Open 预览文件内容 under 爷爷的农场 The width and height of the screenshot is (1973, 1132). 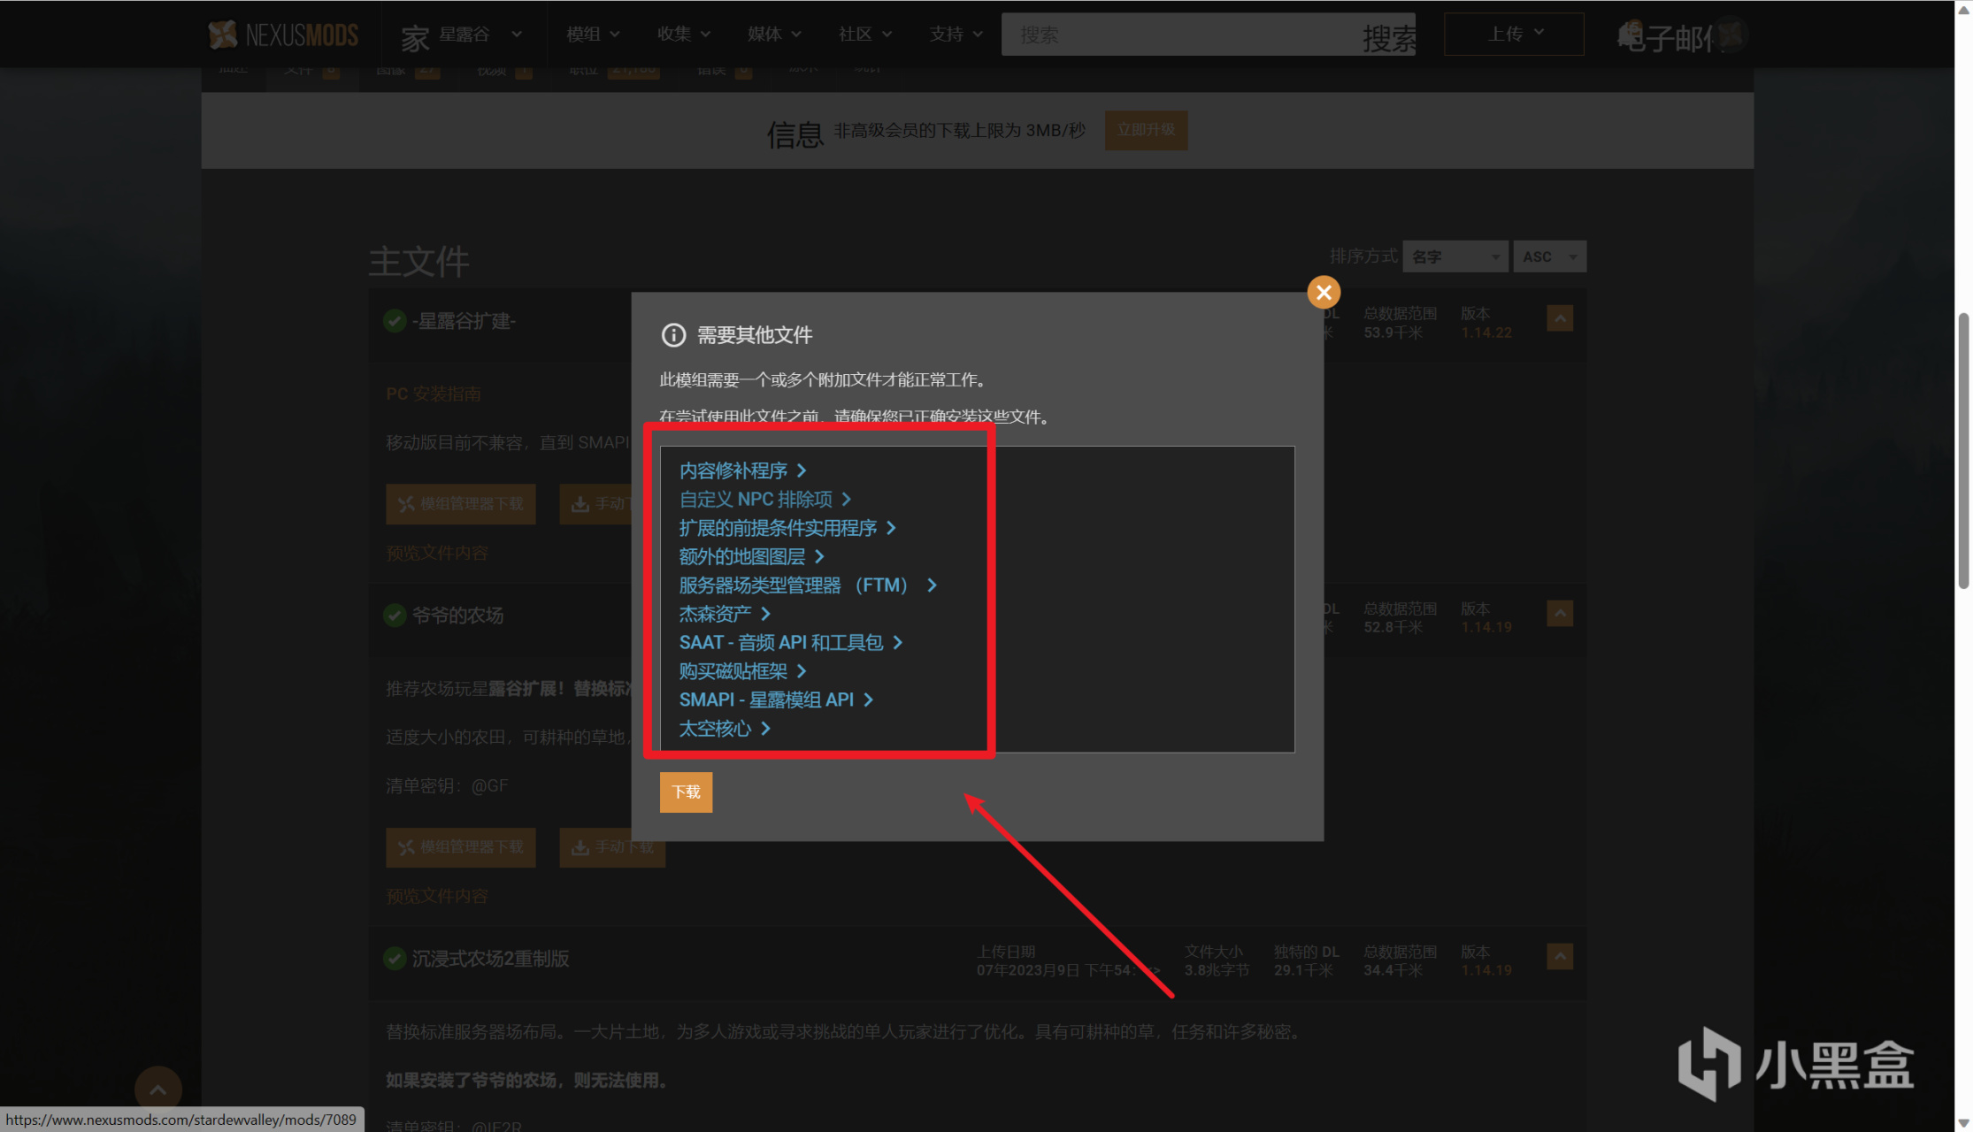pos(437,896)
